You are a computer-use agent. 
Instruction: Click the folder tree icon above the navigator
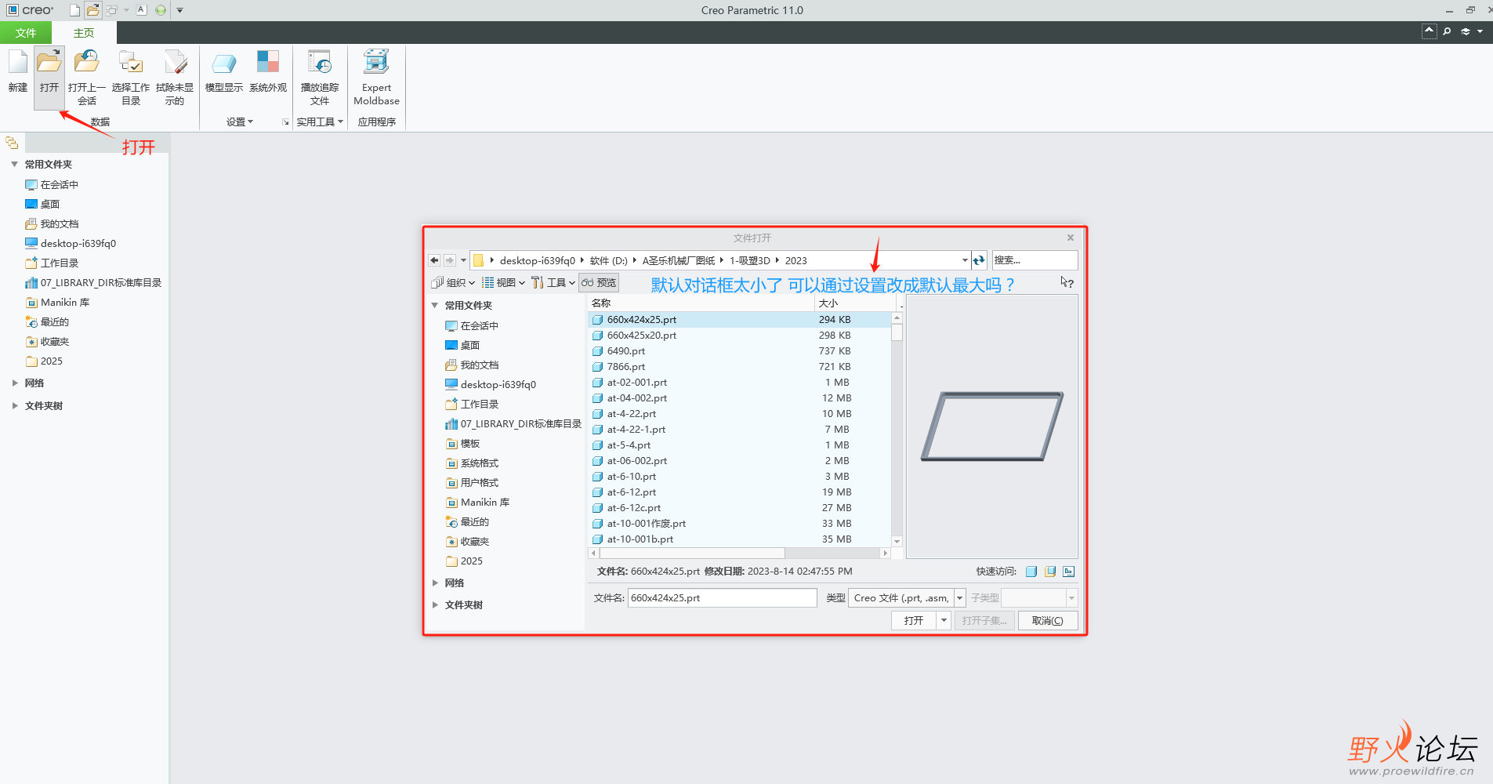(x=12, y=143)
